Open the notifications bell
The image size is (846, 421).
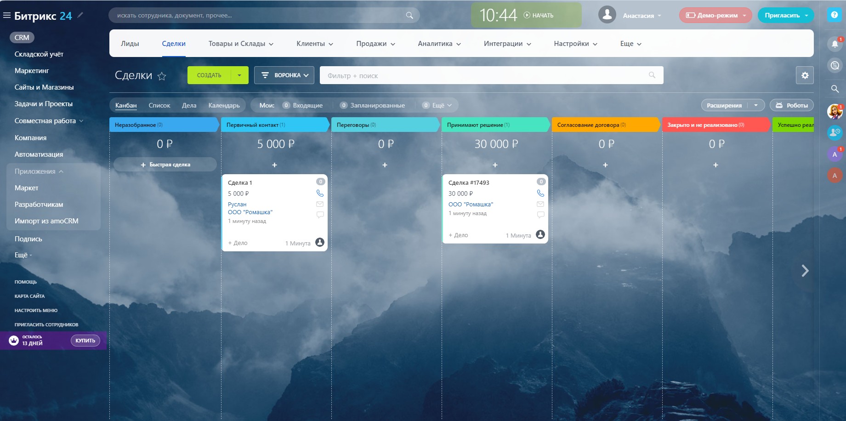(835, 44)
